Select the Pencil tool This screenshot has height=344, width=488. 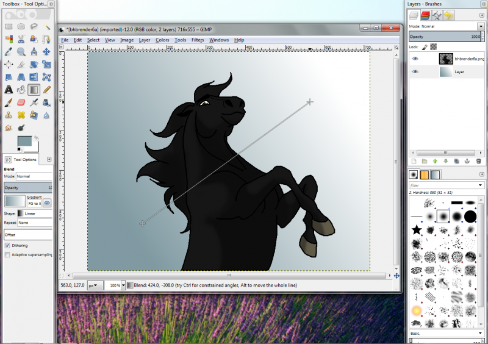(x=47, y=90)
